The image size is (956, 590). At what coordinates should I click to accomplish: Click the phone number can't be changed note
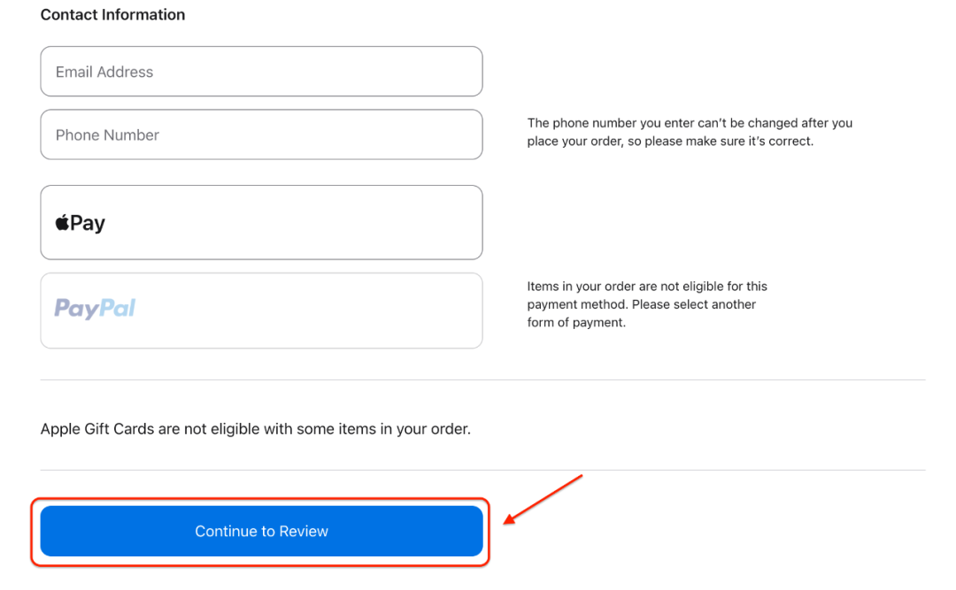690,132
